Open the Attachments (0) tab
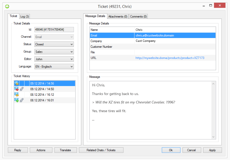 coord(118,17)
